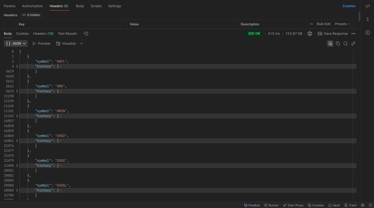This screenshot has height=208, width=374.
Task: Click the Preview button
Action: (x=41, y=44)
